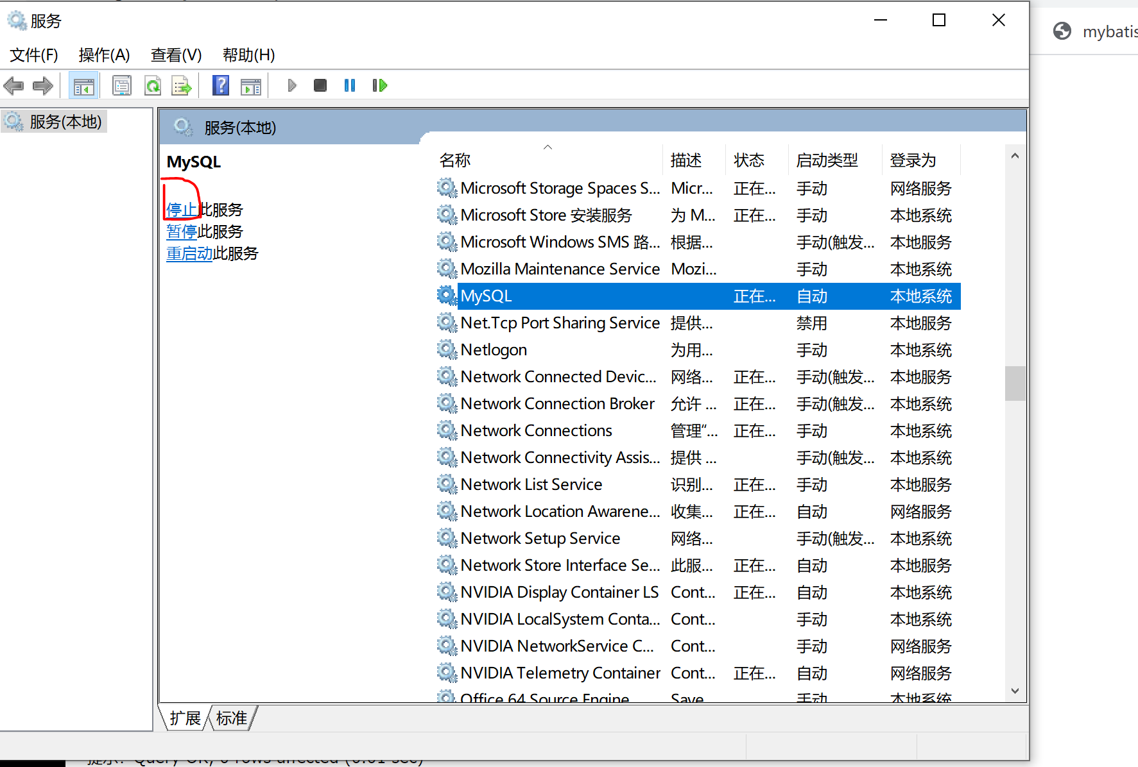Click the Refresh icon in the toolbar
The width and height of the screenshot is (1138, 767).
(x=153, y=85)
